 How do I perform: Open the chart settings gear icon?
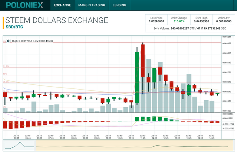click(x=8, y=41)
